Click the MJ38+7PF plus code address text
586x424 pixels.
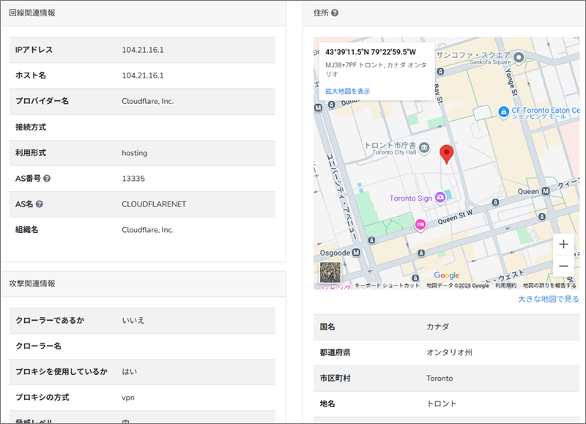point(376,70)
